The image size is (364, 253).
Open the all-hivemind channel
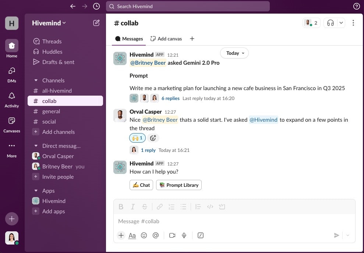(x=65, y=91)
